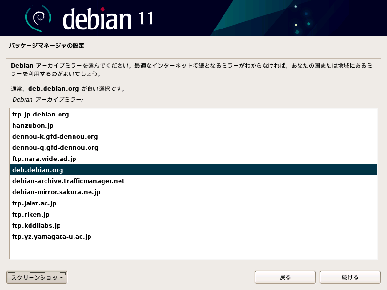Screen dimensions: 387x290
Task: Click the スクリーンショット button
Action: click(37, 277)
